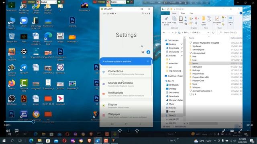Select the Firefox desktop icon
The height and width of the screenshot is (144, 257).
[12, 85]
